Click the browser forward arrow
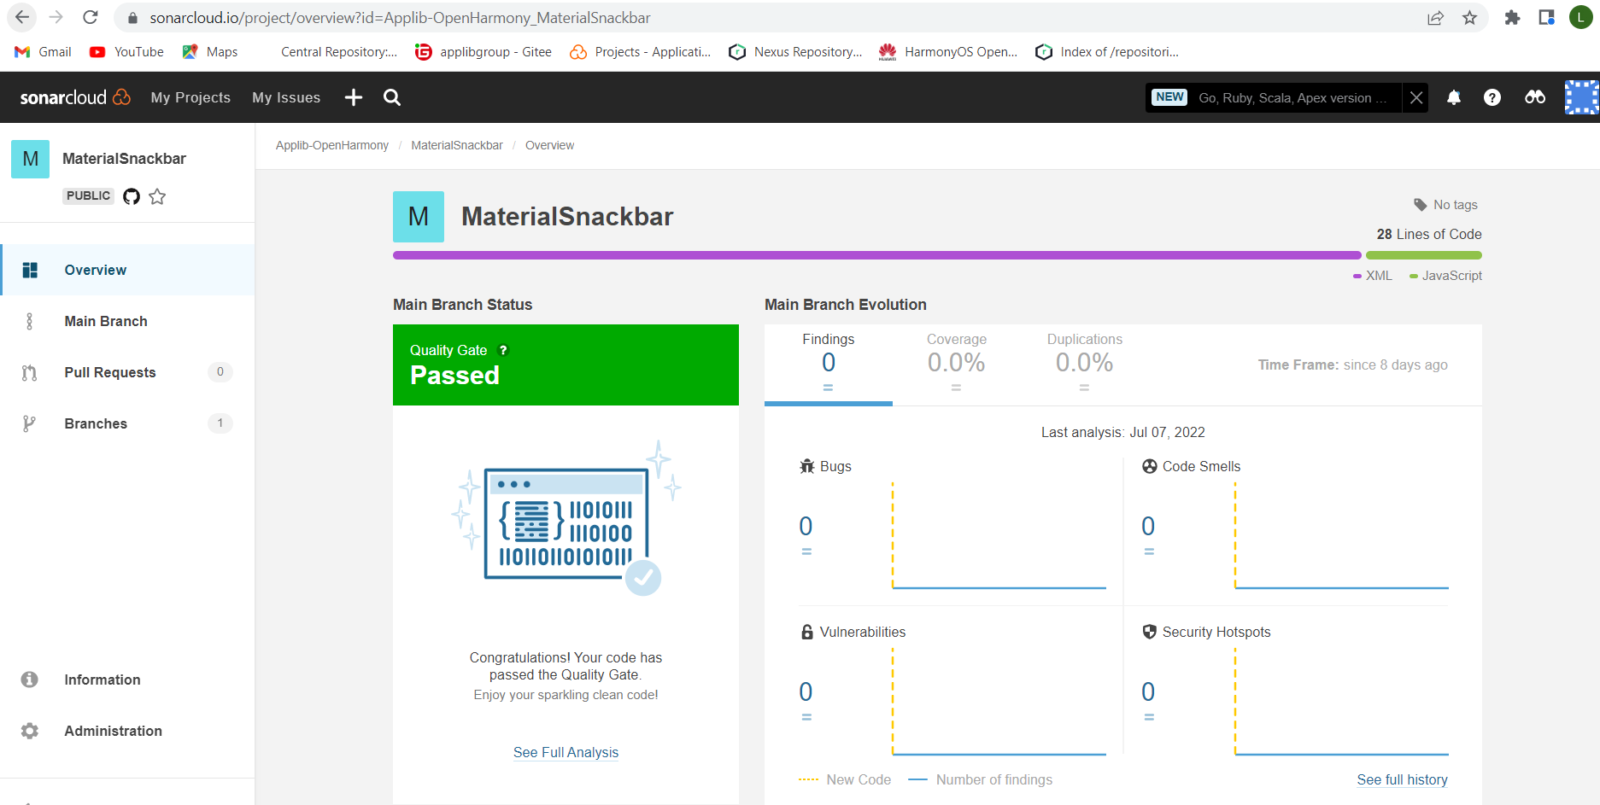Screen dimensions: 1600x805 point(56,17)
